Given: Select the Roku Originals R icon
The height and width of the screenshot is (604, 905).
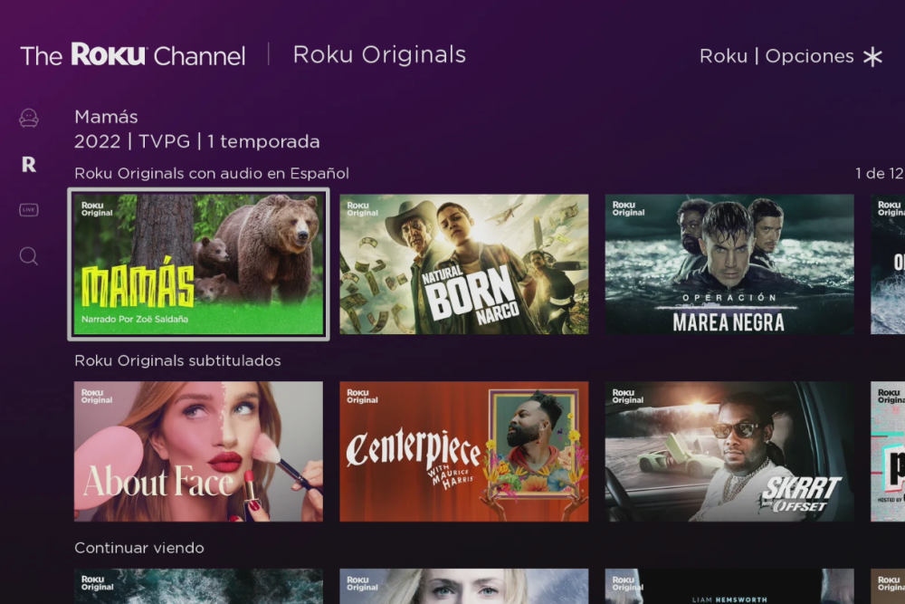Looking at the screenshot, I should coord(29,165).
